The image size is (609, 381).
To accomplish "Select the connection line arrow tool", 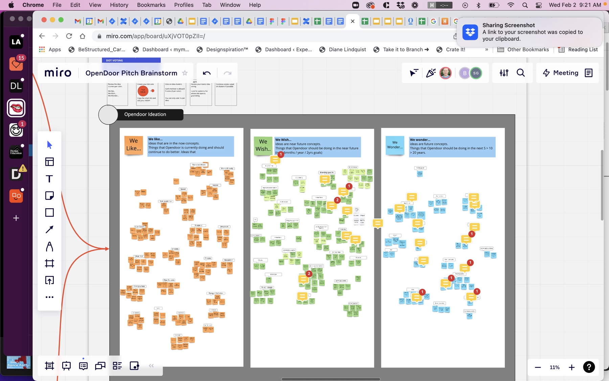I will pyautogui.click(x=49, y=230).
